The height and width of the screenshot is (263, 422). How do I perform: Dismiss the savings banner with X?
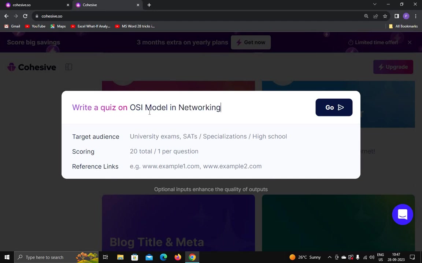(409, 42)
